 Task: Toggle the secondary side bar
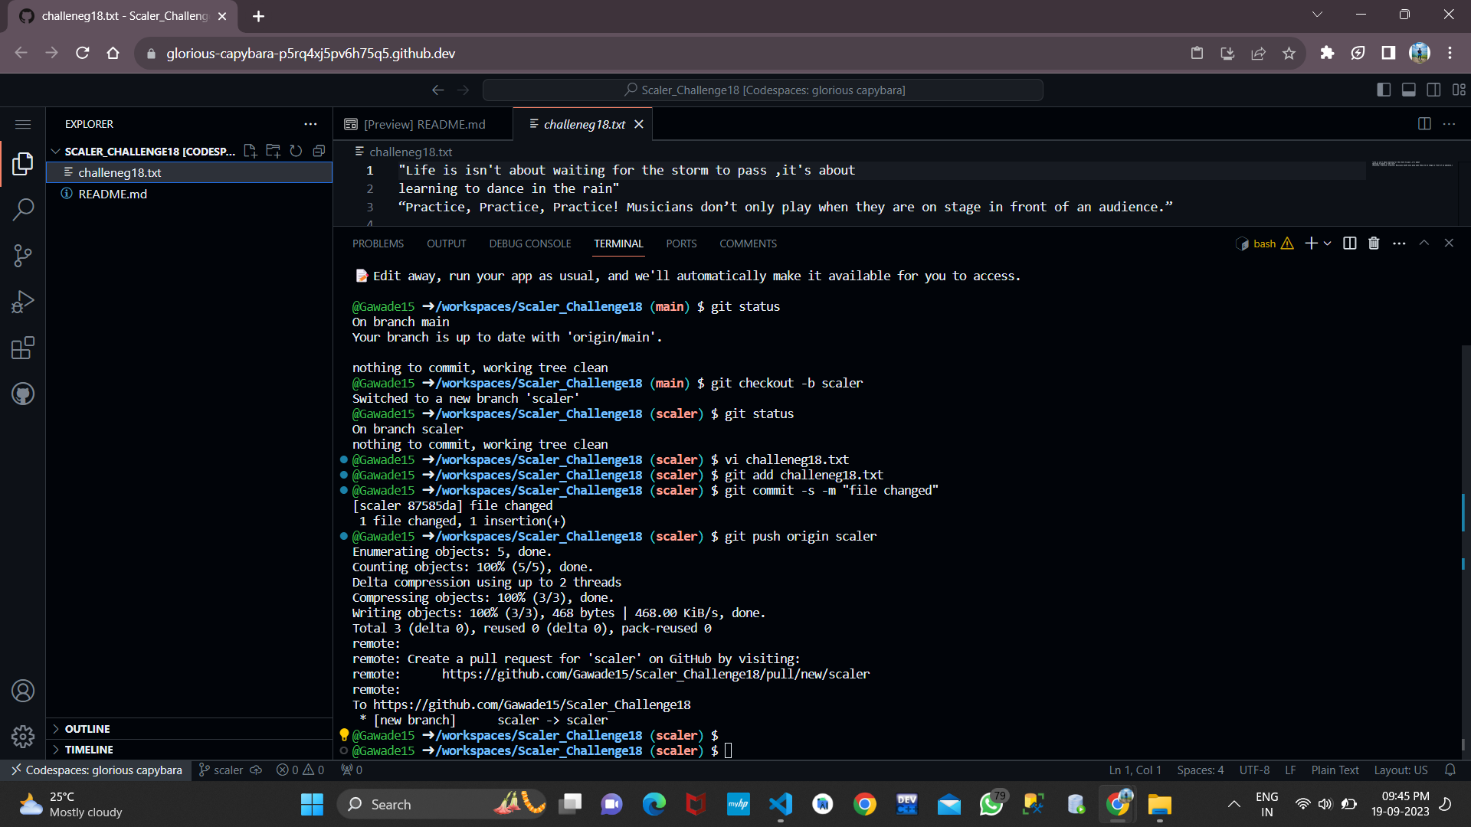coord(1433,90)
